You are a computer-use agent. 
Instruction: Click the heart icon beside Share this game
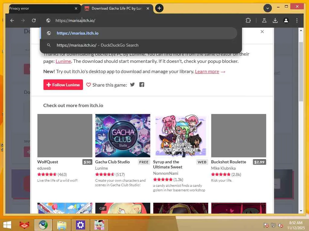[x=88, y=85]
